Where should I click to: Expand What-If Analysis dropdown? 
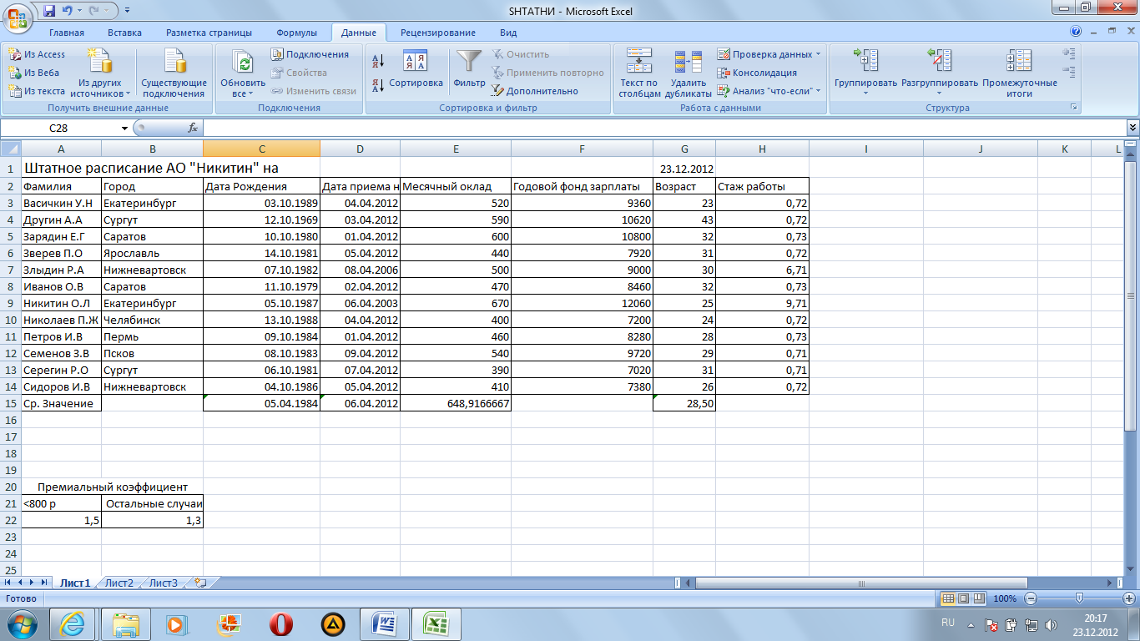pyautogui.click(x=818, y=91)
